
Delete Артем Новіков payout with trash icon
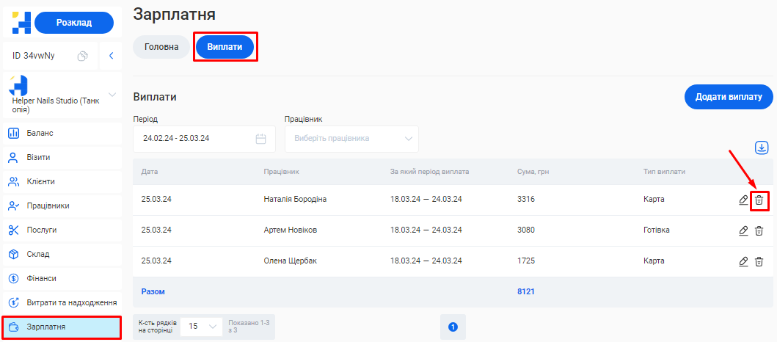tap(759, 230)
